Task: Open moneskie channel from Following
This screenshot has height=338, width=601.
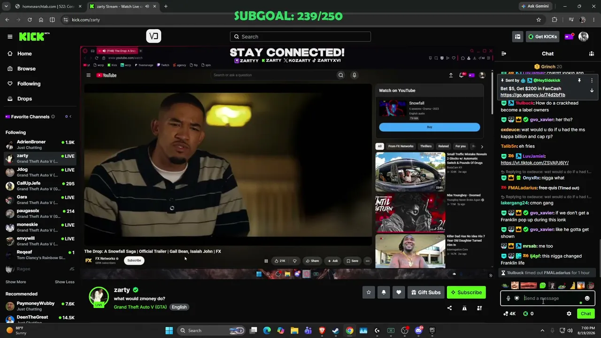Action: click(x=40, y=227)
